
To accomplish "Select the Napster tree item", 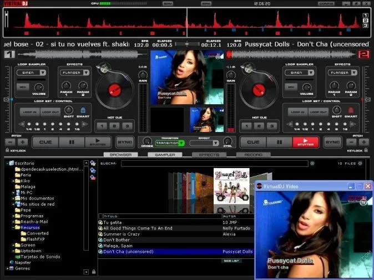I will 23,262.
